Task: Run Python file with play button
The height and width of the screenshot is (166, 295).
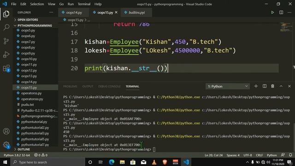Action: click(x=272, y=12)
